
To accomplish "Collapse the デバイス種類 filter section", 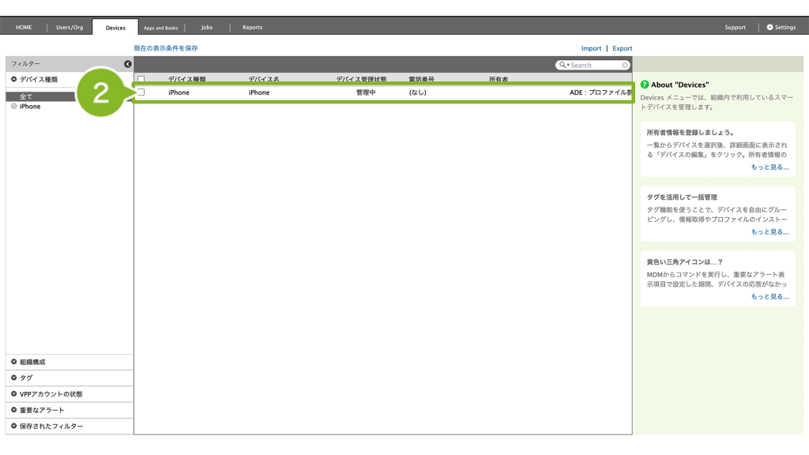I will 14,80.
